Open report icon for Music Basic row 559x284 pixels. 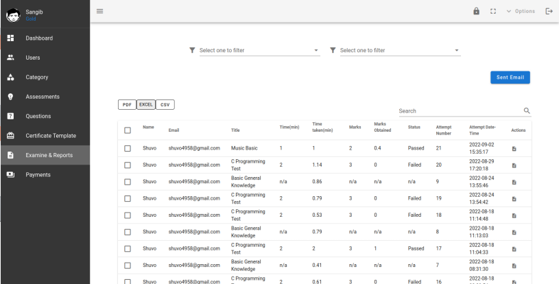(514, 148)
